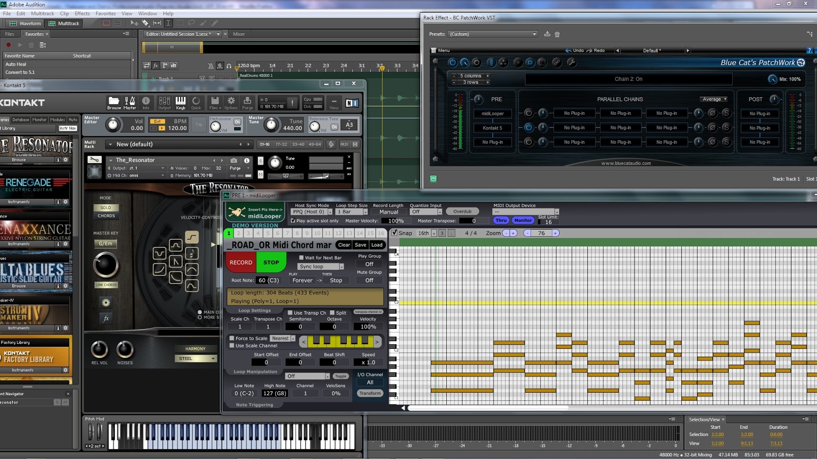Click the PatchWork wrench settings icon
Image resolution: width=817 pixels, height=459 pixels.
[571, 62]
